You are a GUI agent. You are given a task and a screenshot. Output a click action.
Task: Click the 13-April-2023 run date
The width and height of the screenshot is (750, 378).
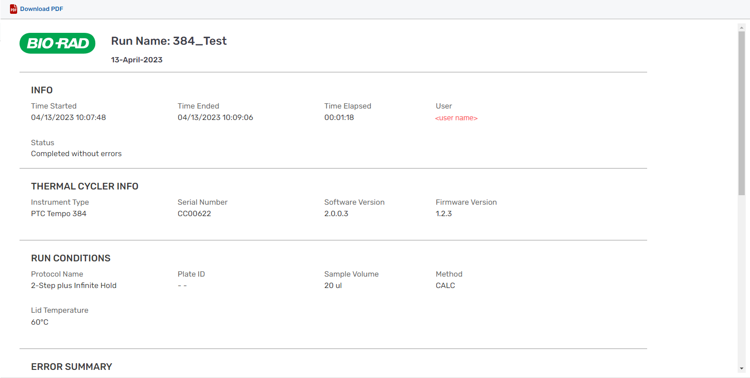137,60
